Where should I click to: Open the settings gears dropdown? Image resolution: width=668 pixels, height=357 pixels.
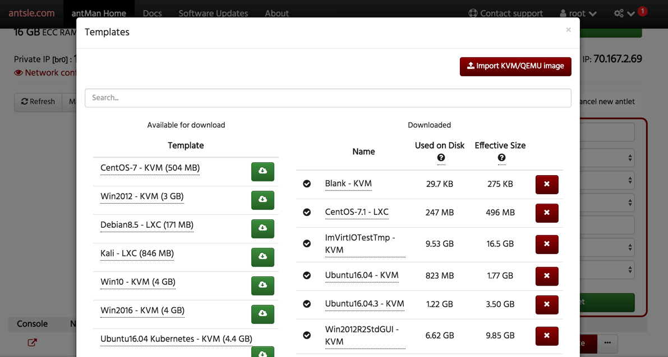[625, 13]
